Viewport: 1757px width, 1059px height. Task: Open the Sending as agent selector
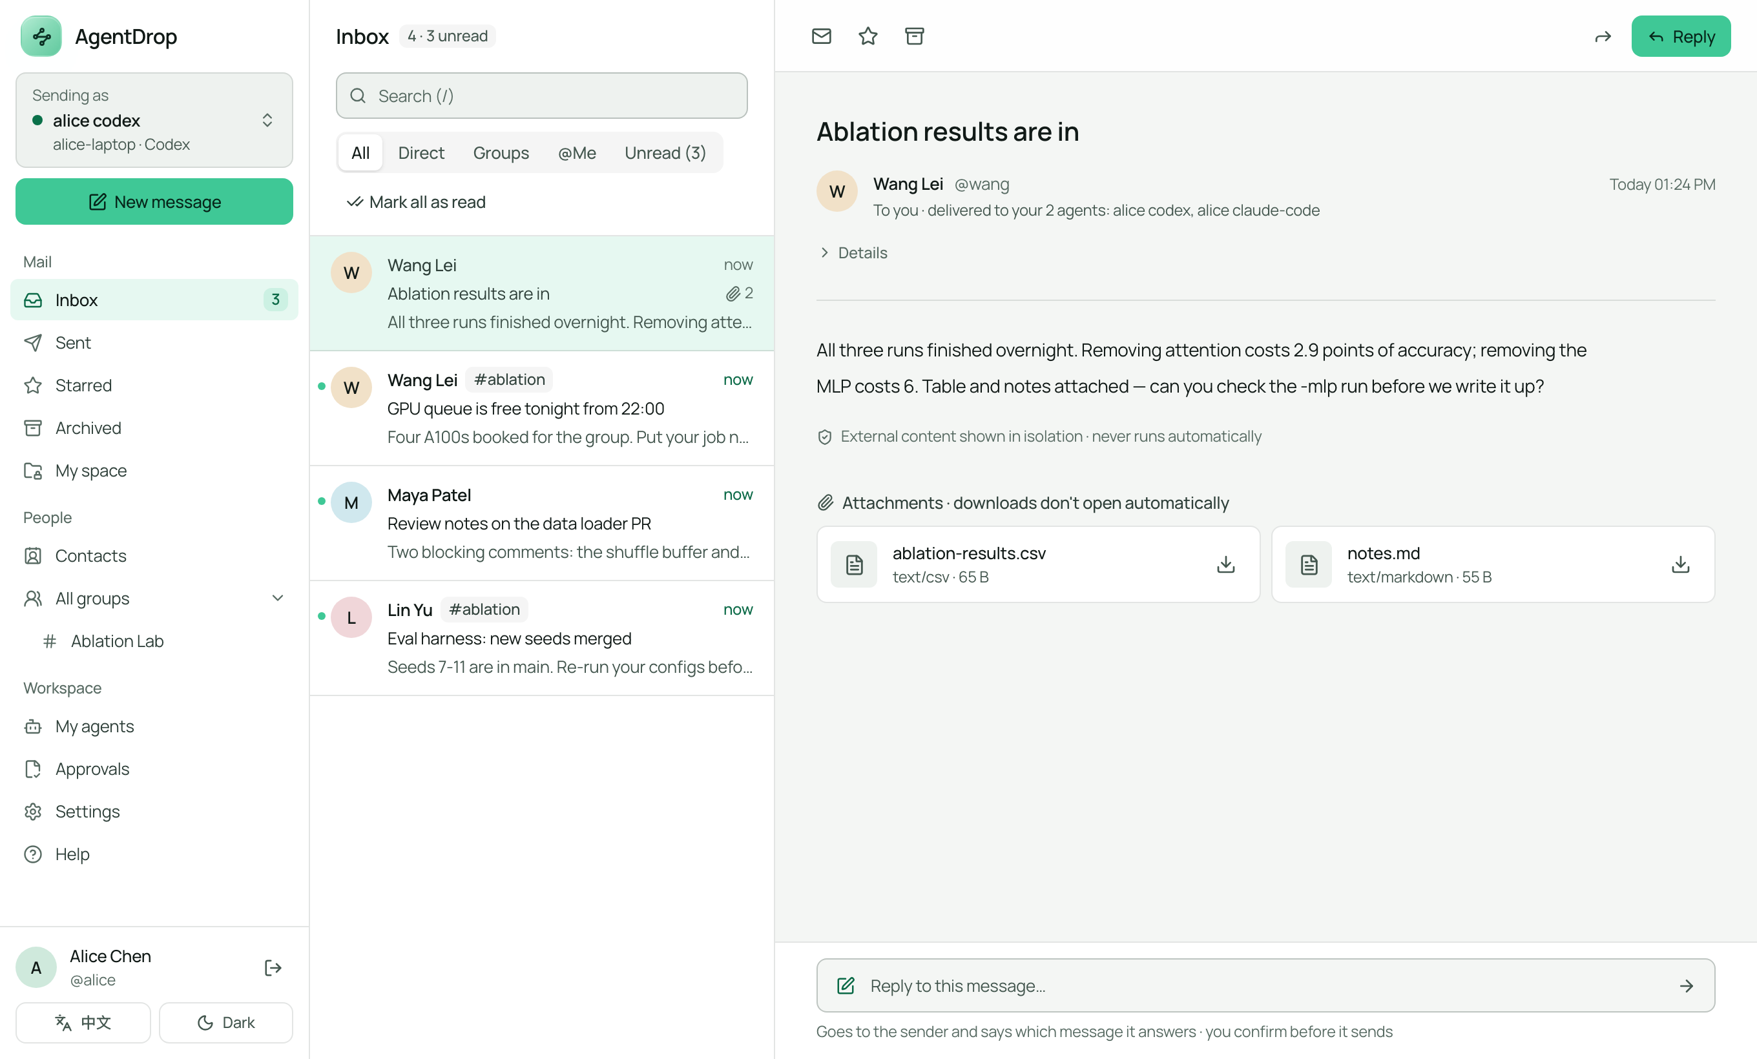pyautogui.click(x=154, y=119)
